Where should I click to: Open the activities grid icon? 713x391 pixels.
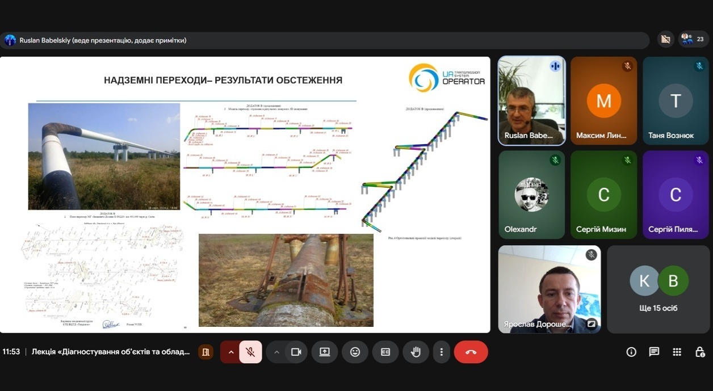click(x=677, y=352)
